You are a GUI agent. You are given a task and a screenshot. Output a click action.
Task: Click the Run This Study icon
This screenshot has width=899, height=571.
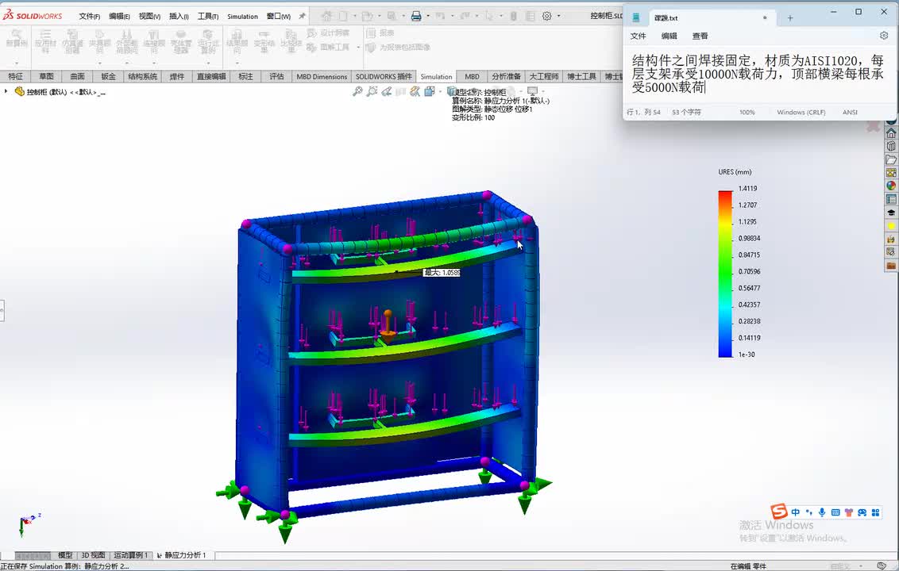[x=208, y=42]
